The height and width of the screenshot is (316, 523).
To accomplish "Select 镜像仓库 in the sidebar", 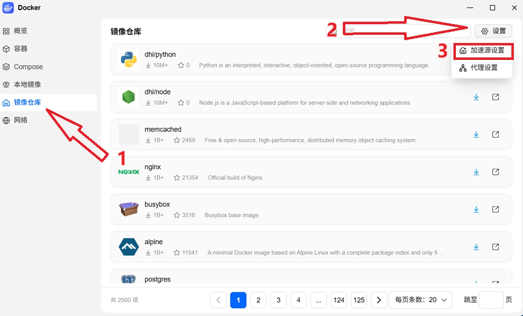I will [x=48, y=102].
